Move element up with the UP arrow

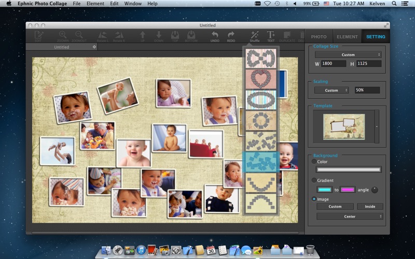pyautogui.click(x=143, y=36)
